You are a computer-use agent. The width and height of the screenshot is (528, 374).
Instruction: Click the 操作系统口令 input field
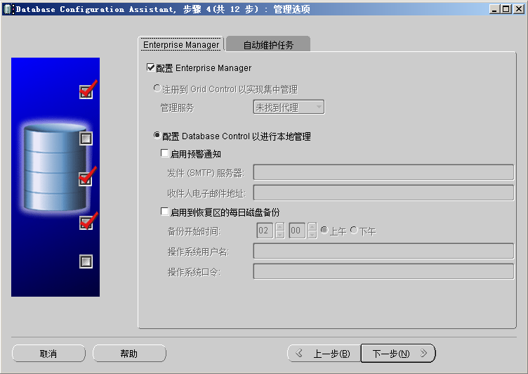[x=383, y=271]
